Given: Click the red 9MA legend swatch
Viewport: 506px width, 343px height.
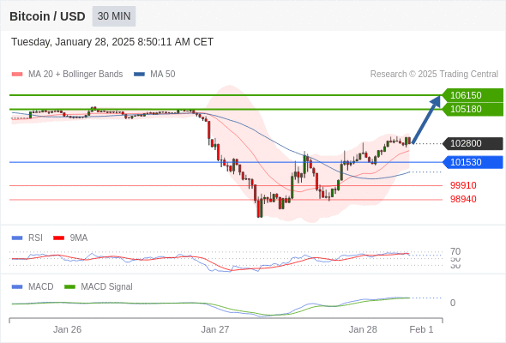Looking at the screenshot, I should point(58,238).
